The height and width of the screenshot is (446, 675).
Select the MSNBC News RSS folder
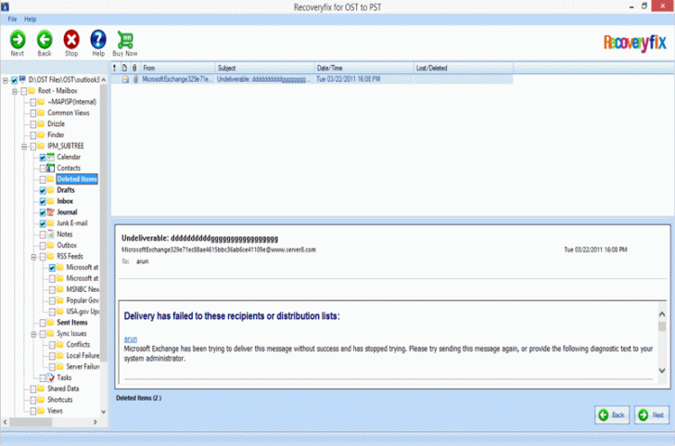83,289
